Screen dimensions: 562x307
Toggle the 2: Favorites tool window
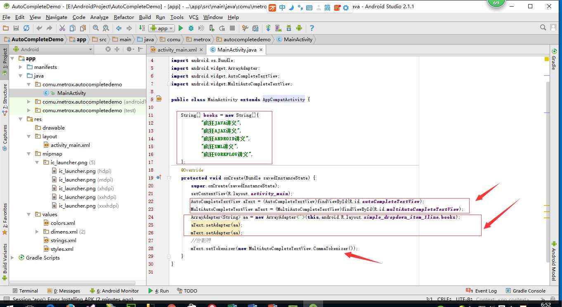5,219
